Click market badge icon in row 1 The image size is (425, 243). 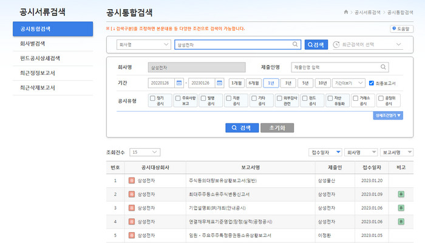132,180
